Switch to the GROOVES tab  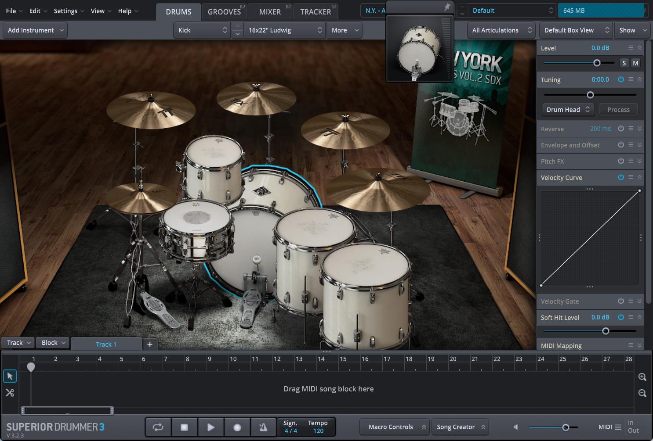pos(224,12)
